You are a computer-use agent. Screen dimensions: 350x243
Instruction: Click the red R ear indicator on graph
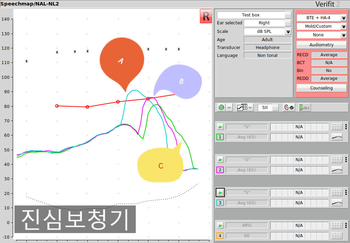(x=206, y=17)
